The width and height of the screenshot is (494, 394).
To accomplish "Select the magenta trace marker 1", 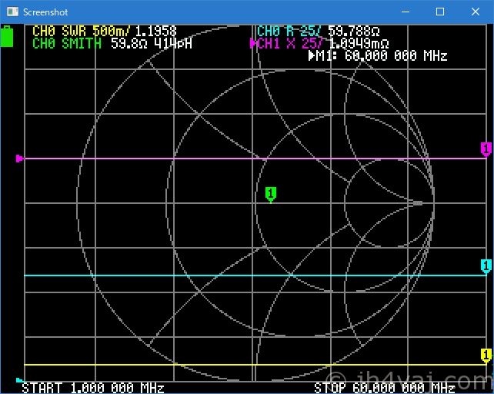I will click(x=486, y=149).
